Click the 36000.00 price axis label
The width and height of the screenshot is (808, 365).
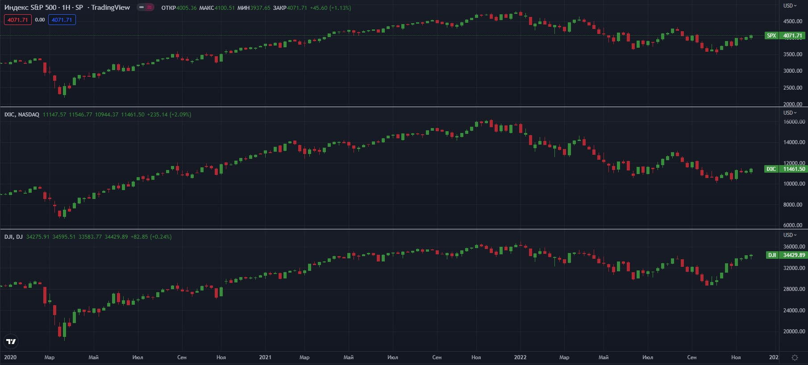tap(794, 247)
